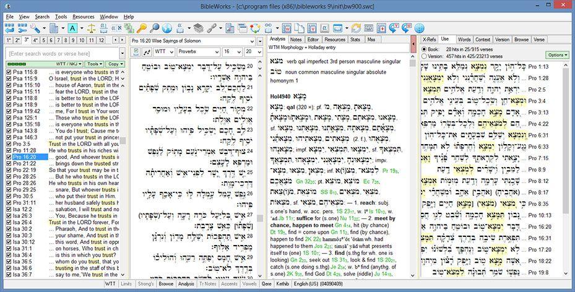
Task: Switch to the X-Refs tab
Action: [429, 39]
